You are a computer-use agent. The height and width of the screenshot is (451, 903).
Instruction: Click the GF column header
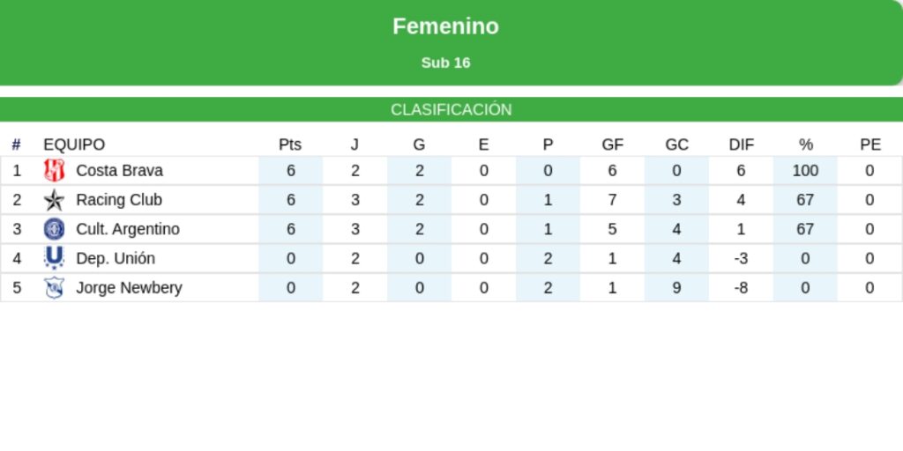point(612,144)
